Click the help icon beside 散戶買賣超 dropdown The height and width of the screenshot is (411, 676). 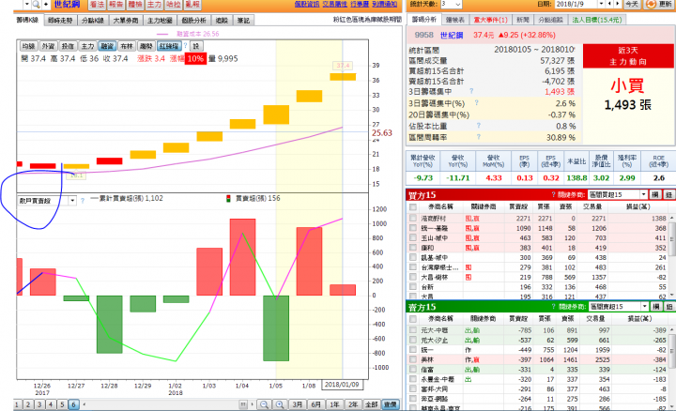pyautogui.click(x=83, y=201)
